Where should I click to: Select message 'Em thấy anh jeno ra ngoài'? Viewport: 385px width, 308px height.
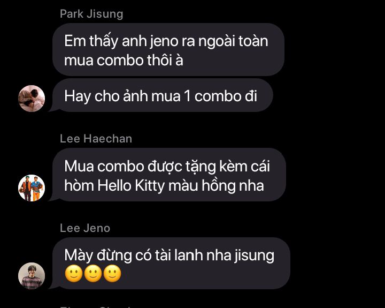pyautogui.click(x=168, y=49)
